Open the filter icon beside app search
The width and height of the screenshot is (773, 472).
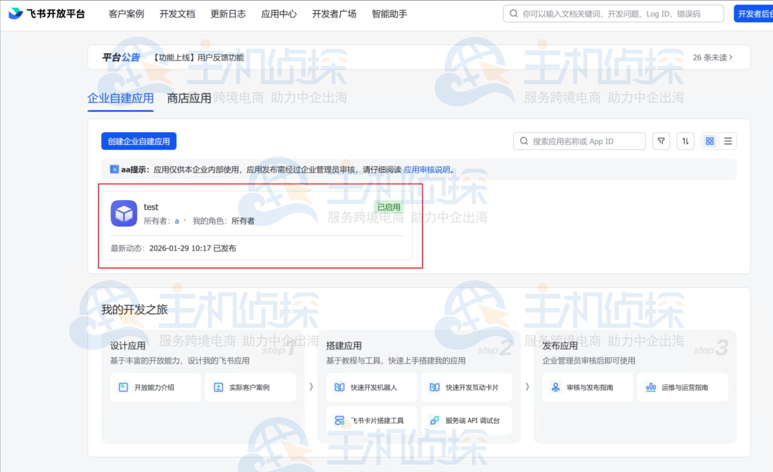661,141
